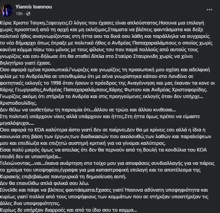This screenshot has height=213, width=220.
Task: Click the word "μεγαλόψυχοι" in the post
Action: point(15,123)
